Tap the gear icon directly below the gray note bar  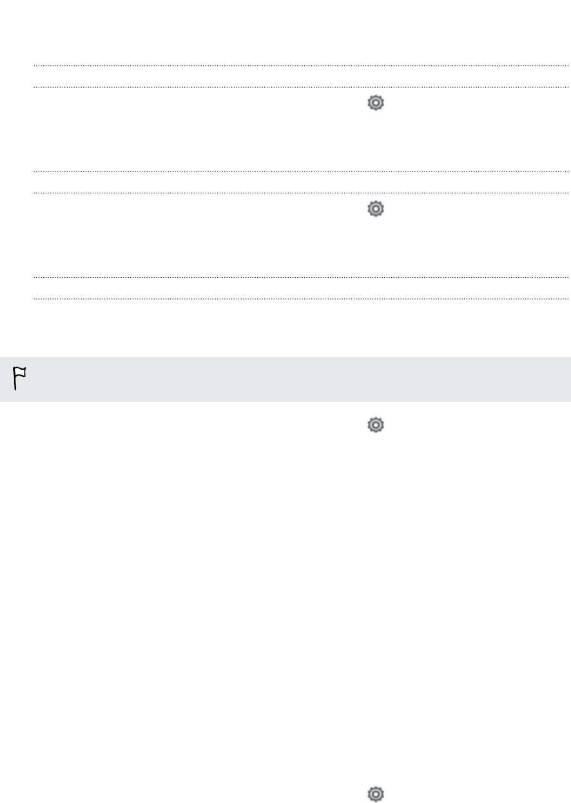tap(375, 424)
